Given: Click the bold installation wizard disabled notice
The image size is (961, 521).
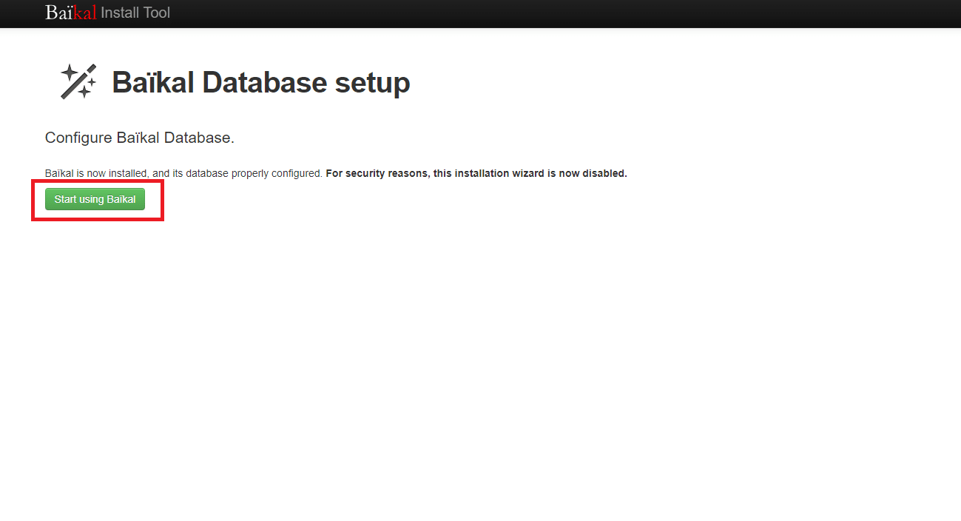Looking at the screenshot, I should click(x=476, y=173).
